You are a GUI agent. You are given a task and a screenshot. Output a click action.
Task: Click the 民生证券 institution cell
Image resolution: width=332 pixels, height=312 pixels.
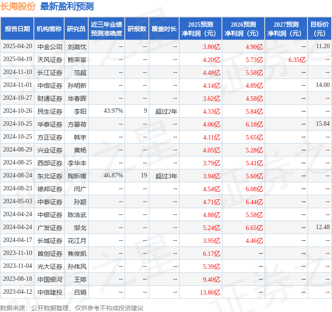pos(50,111)
